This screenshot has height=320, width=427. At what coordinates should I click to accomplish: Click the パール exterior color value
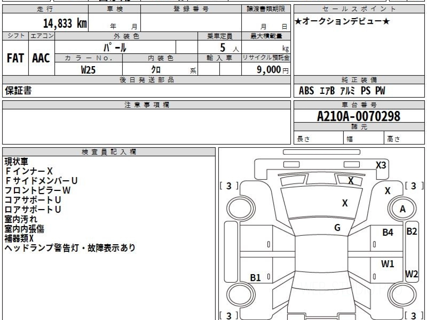click(x=115, y=47)
